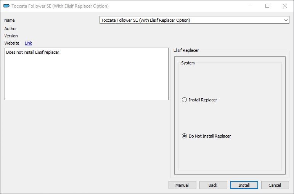This screenshot has height=194, width=294.
Task: Expand the Name dropdown arrow
Action: point(286,20)
